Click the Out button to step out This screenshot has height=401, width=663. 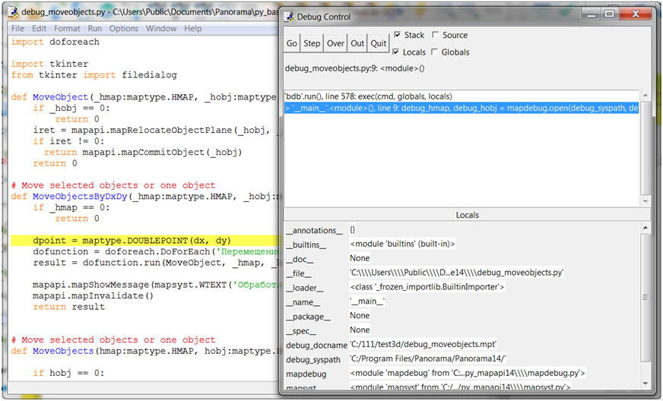point(357,44)
